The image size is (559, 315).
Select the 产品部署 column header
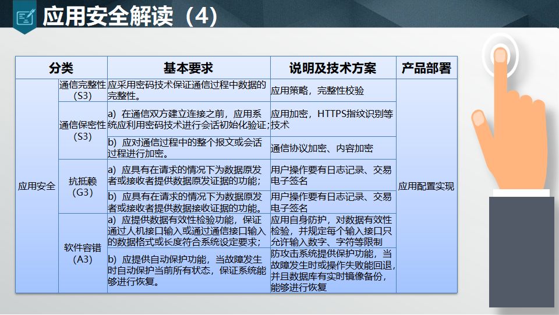pyautogui.click(x=426, y=68)
